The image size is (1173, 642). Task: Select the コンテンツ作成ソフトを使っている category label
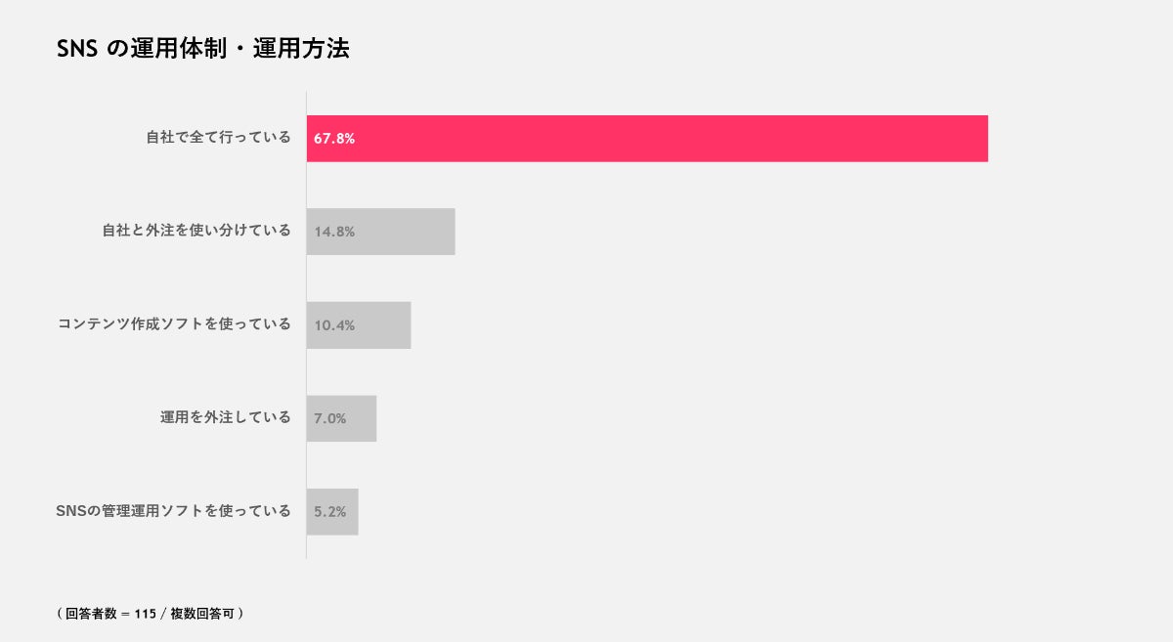tap(174, 324)
